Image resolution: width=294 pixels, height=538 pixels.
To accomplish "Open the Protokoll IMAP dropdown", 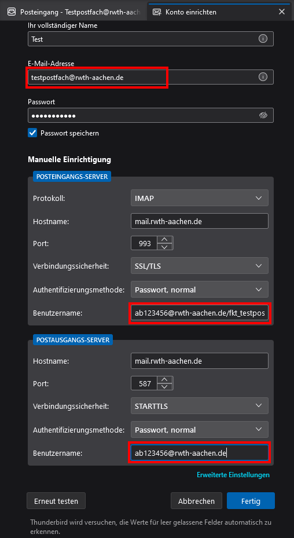I will (x=199, y=198).
